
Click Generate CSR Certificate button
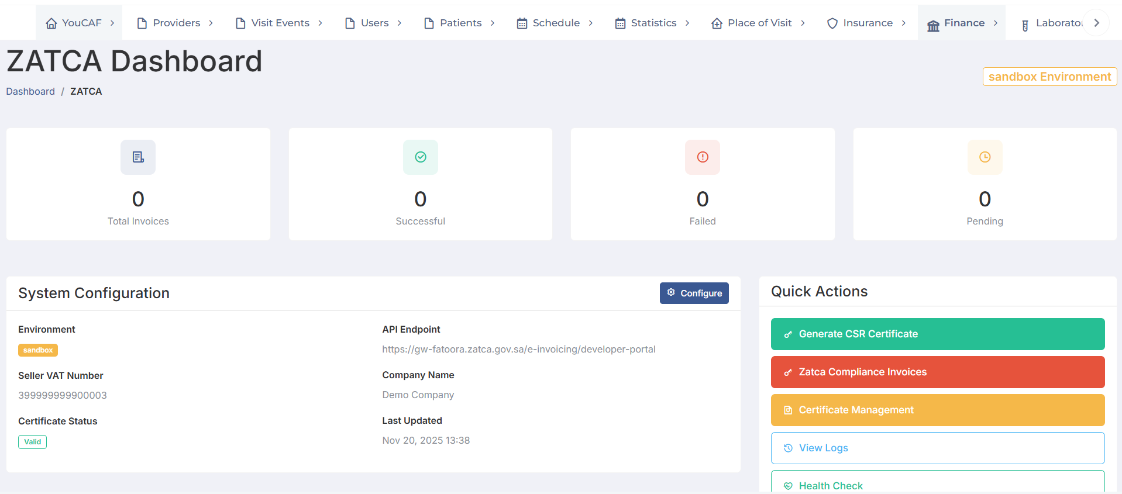coord(937,334)
